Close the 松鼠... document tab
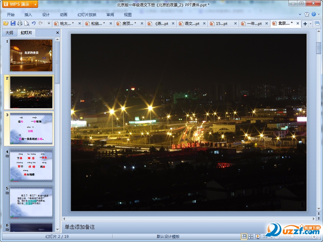 (111, 24)
